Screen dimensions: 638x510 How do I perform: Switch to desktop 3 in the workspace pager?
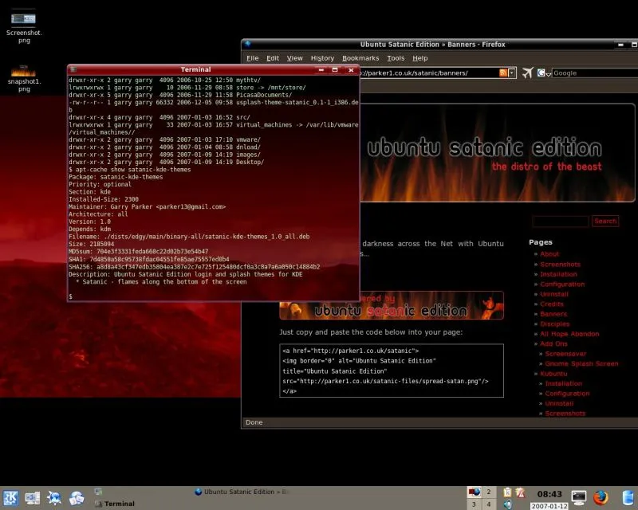(474, 504)
